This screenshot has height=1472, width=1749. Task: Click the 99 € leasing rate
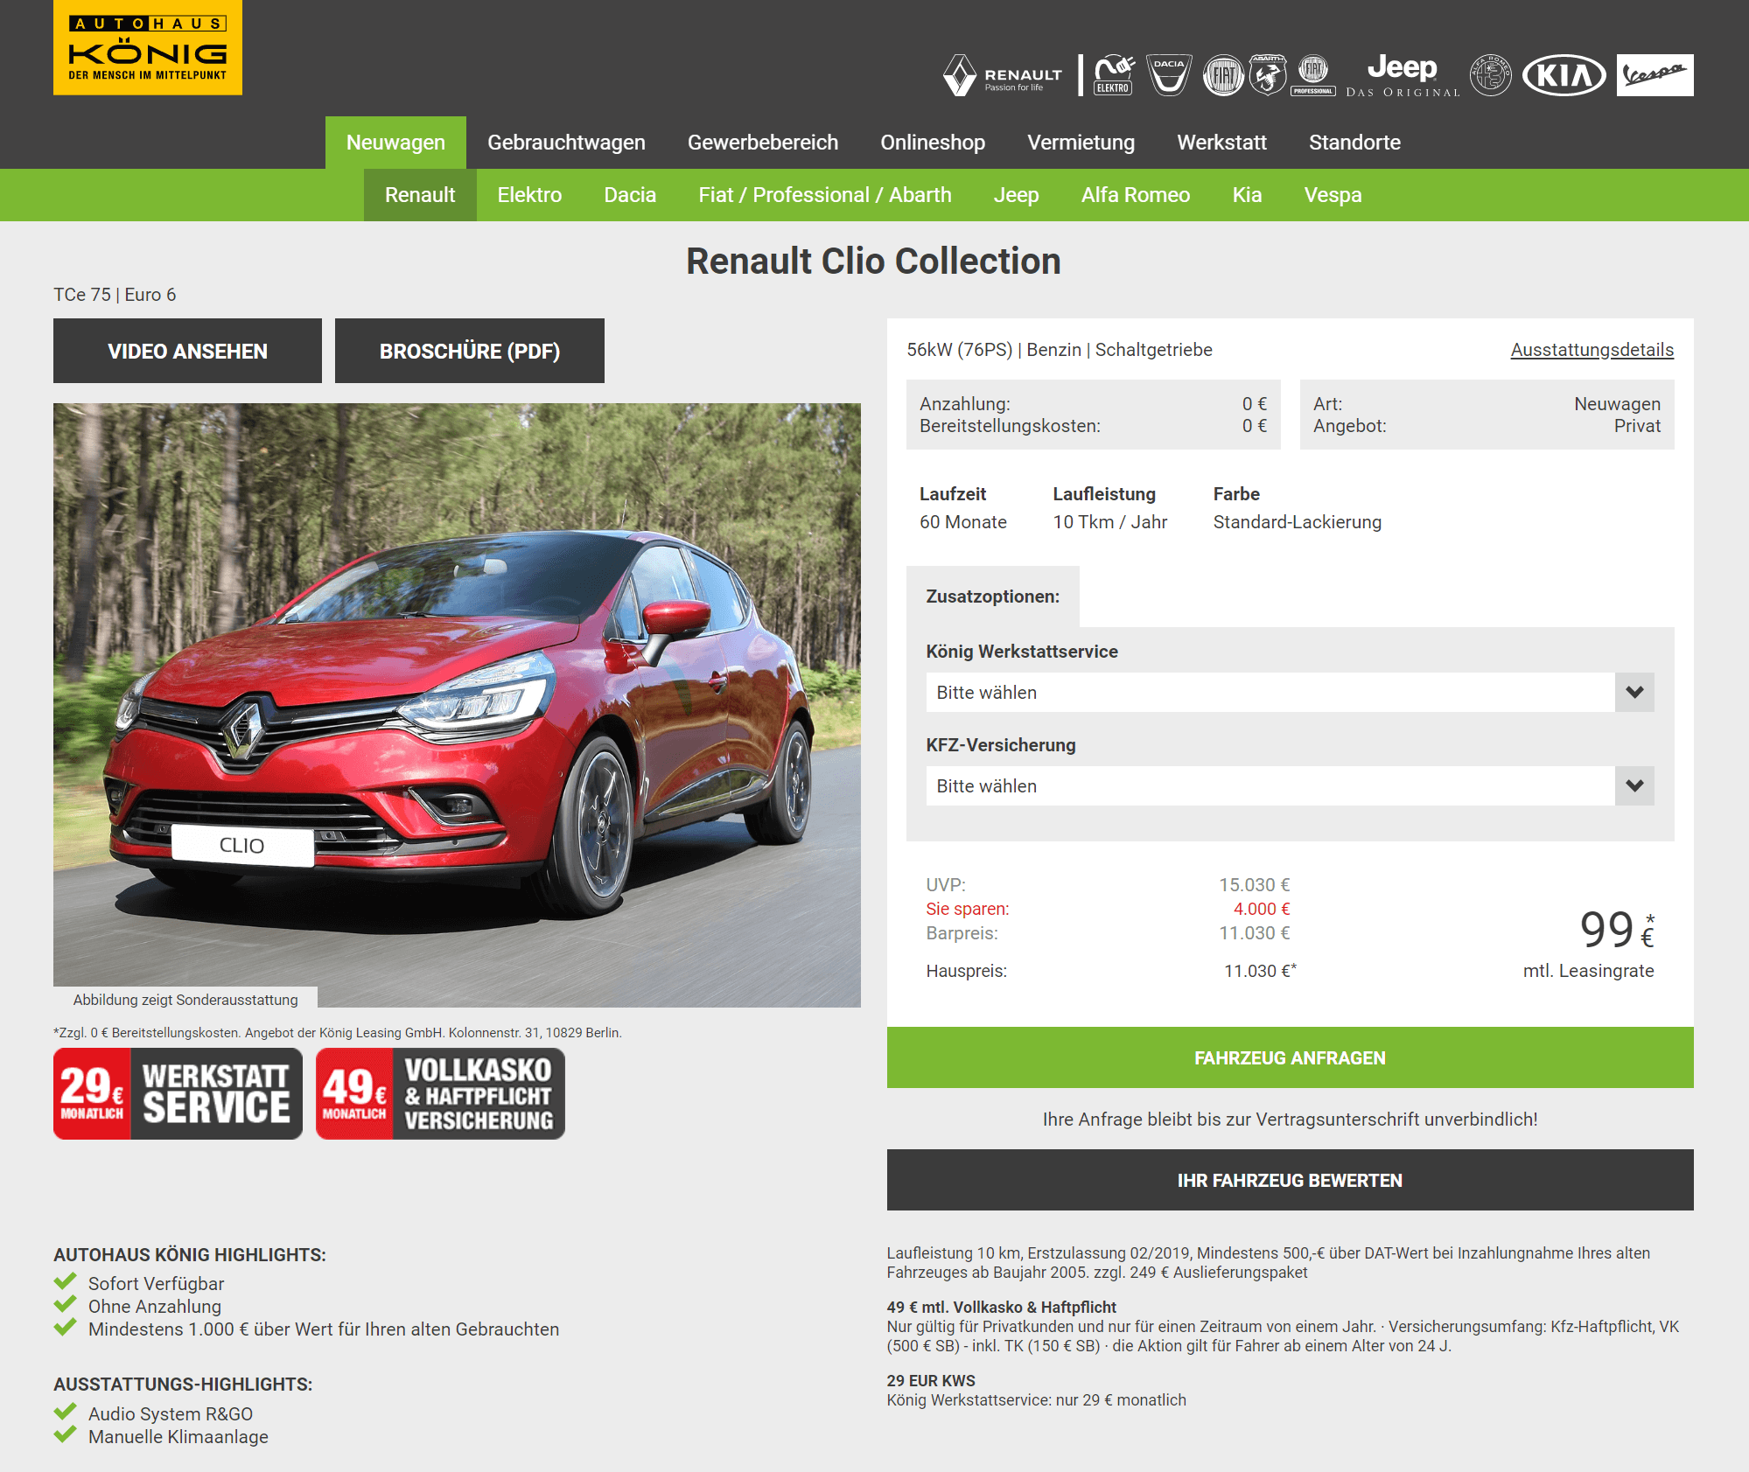coord(1617,929)
